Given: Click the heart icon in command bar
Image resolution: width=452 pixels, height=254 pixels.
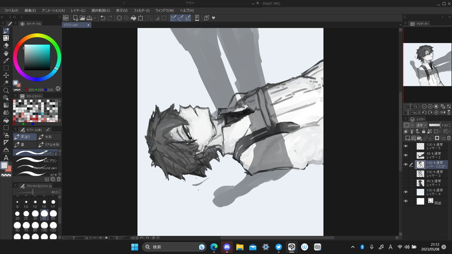Looking at the screenshot, I should click(214, 18).
